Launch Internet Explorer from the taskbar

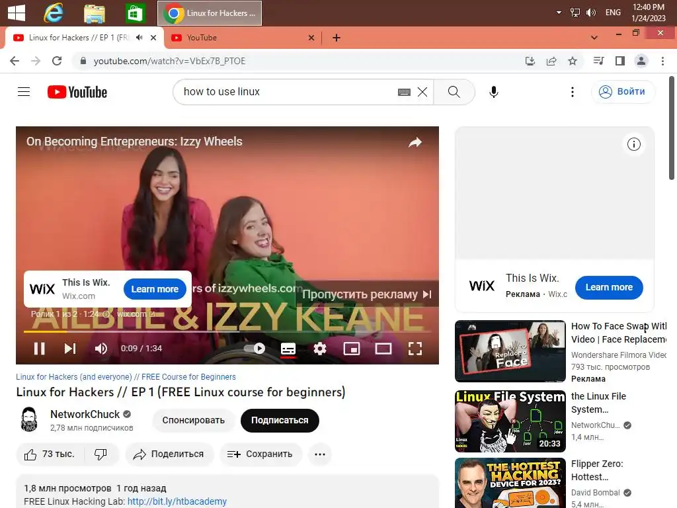pyautogui.click(x=54, y=13)
